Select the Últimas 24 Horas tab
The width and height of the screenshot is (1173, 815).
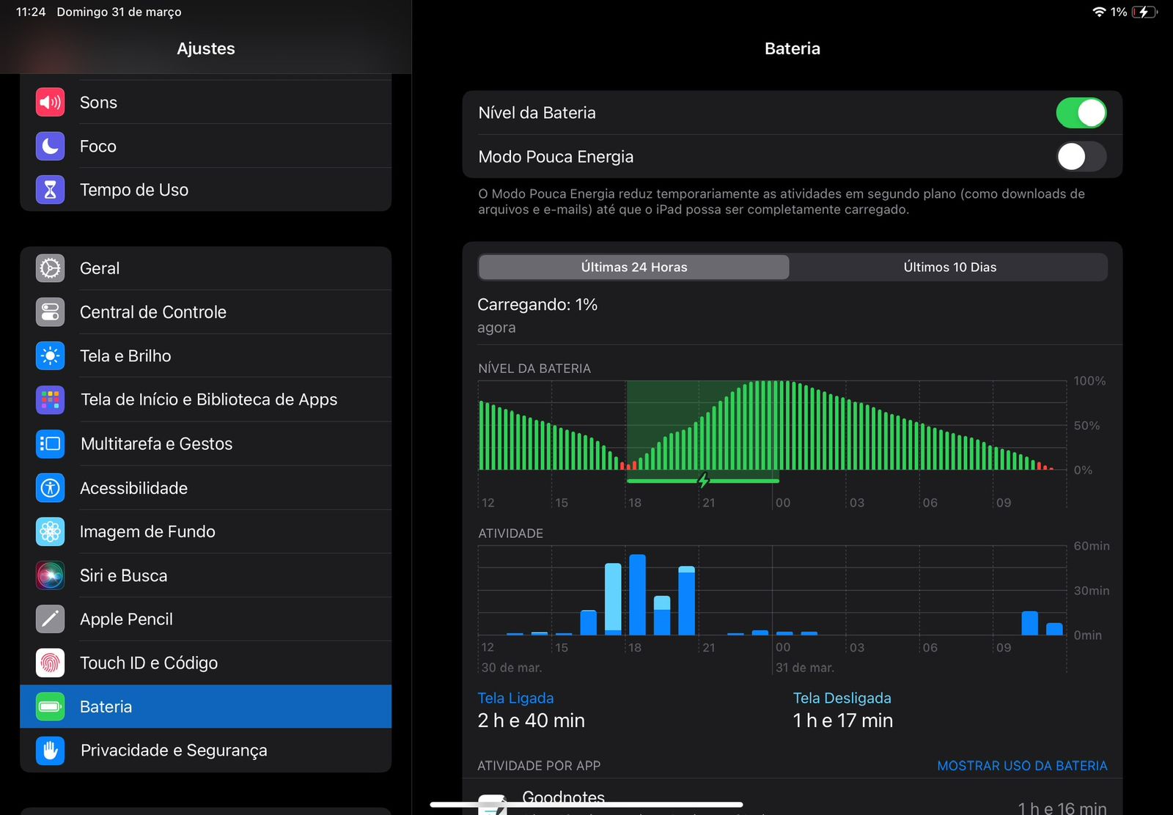634,267
